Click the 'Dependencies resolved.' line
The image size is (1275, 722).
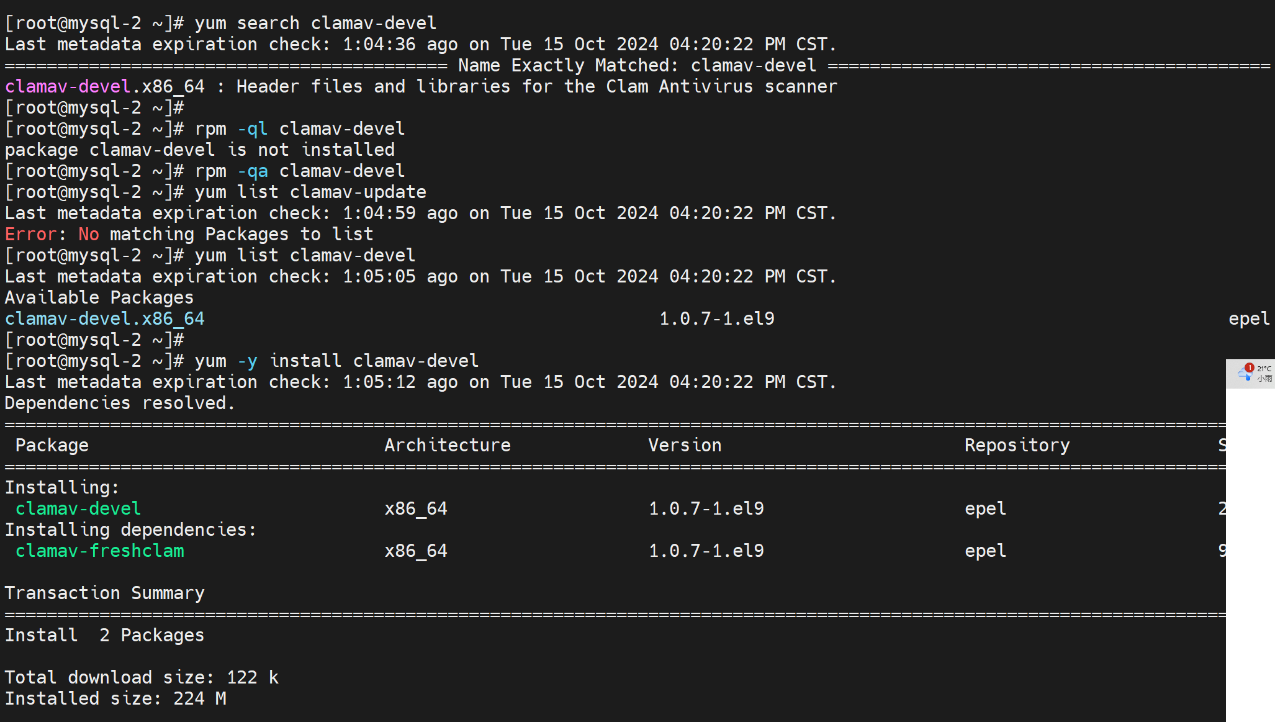pos(120,403)
